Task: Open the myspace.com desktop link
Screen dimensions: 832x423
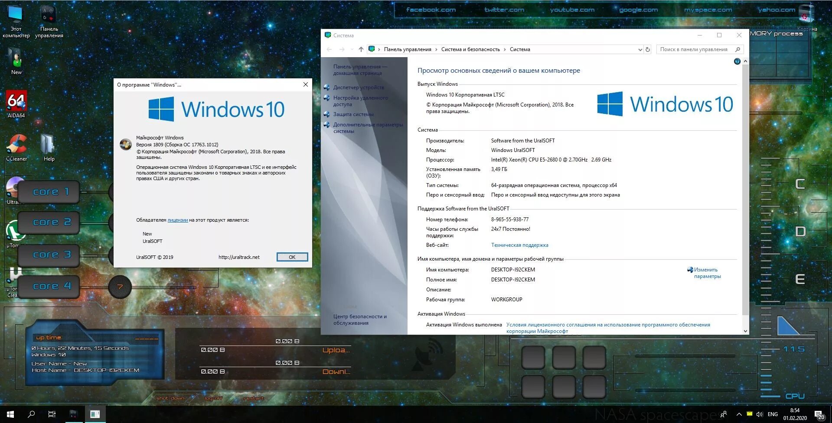Action: click(x=708, y=10)
